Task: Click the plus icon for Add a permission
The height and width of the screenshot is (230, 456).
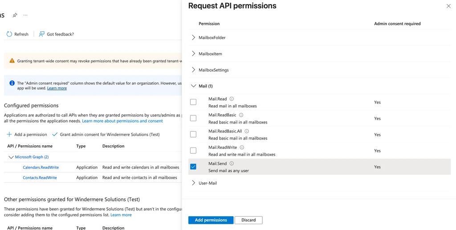Action: point(9,134)
